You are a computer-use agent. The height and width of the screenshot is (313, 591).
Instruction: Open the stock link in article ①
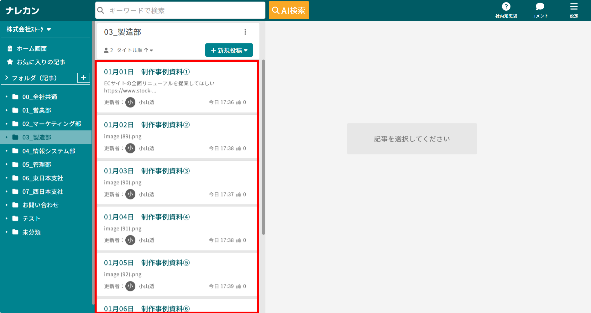point(130,91)
